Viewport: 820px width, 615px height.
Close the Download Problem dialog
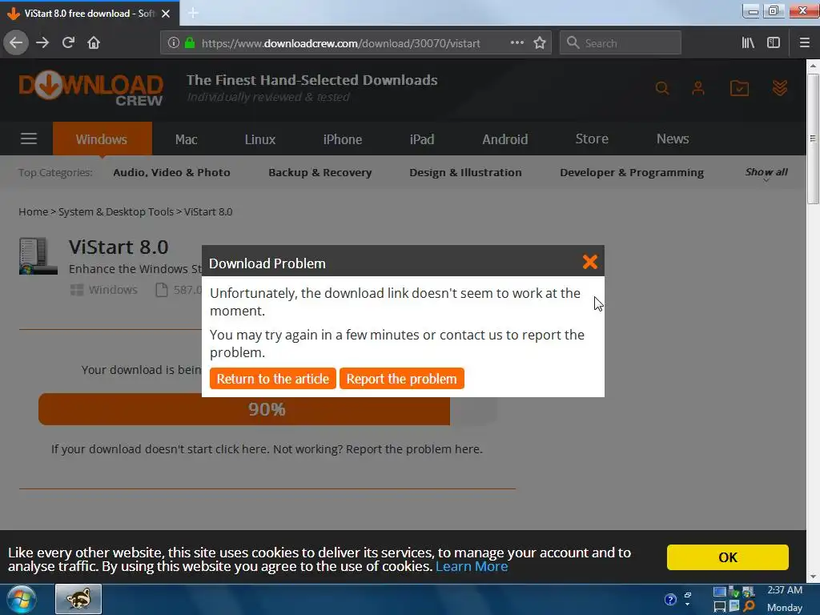(590, 262)
